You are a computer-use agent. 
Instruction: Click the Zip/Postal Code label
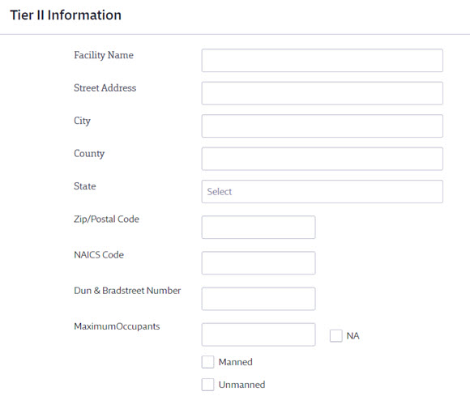point(106,219)
